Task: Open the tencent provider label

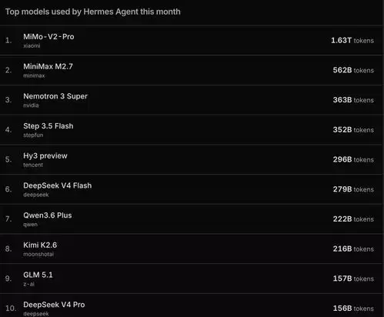Action: pyautogui.click(x=33, y=165)
